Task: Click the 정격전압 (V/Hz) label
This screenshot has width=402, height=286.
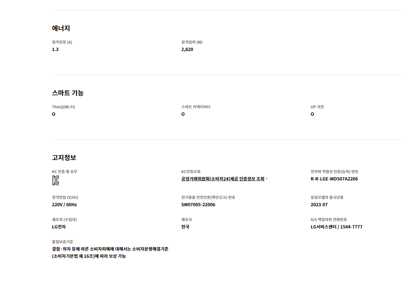Action: coord(65,197)
